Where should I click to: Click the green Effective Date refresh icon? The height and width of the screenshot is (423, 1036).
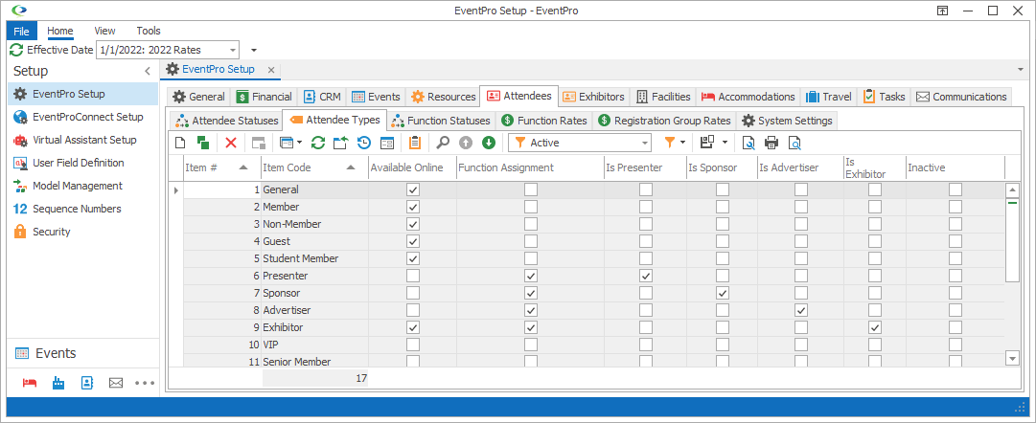point(16,50)
